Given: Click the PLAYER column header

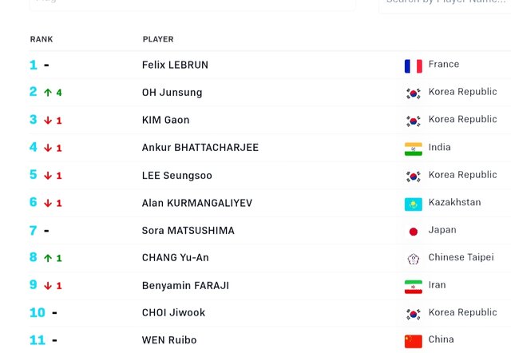Looking at the screenshot, I should tap(157, 39).
